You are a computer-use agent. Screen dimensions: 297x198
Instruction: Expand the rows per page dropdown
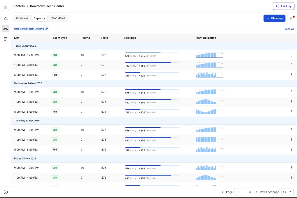pyautogui.click(x=287, y=192)
